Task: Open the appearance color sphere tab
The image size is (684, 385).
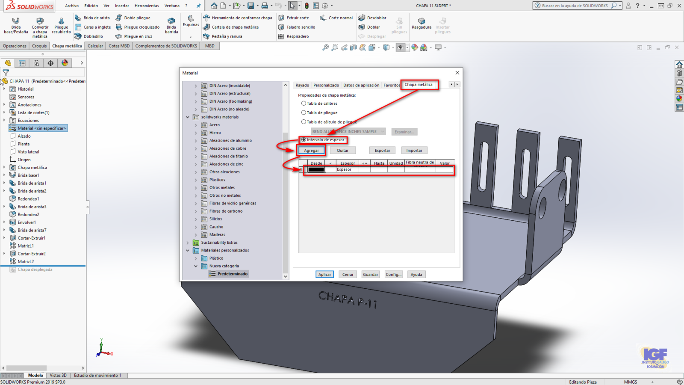Action: click(65, 63)
